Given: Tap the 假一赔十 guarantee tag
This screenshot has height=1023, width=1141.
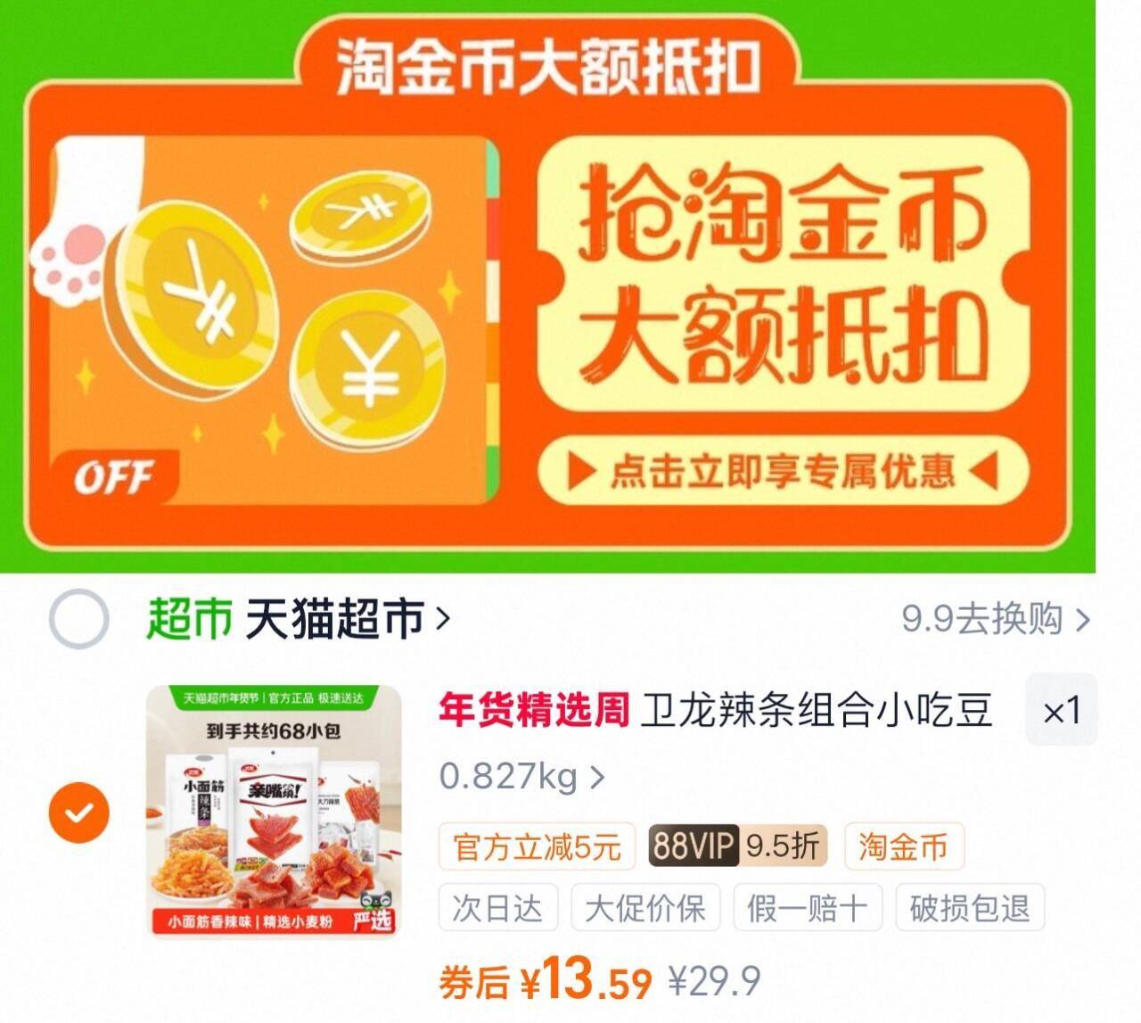Looking at the screenshot, I should point(808,908).
